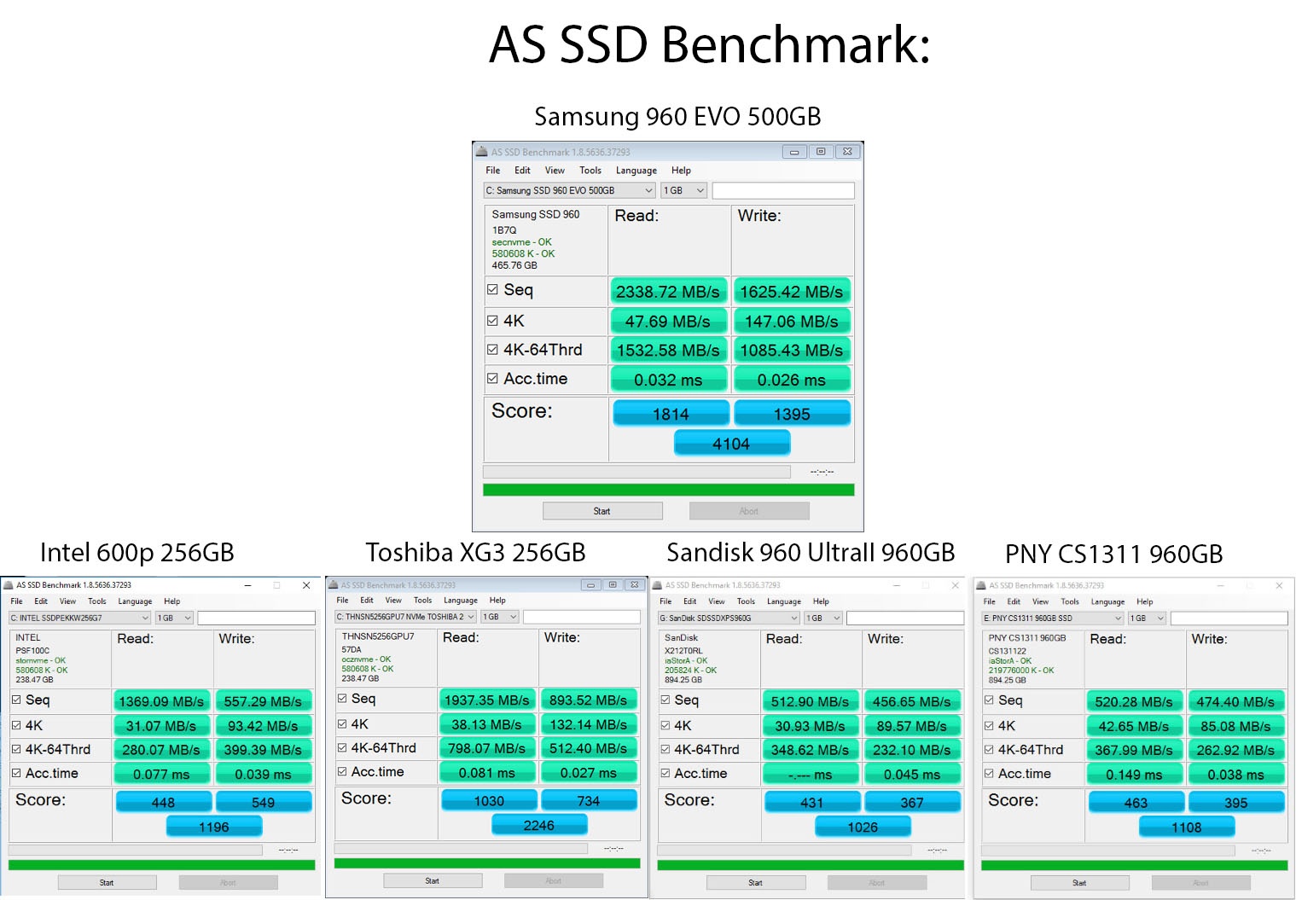Uncheck Acc.time in the Toshiba window
The image size is (1296, 900).
[x=342, y=771]
